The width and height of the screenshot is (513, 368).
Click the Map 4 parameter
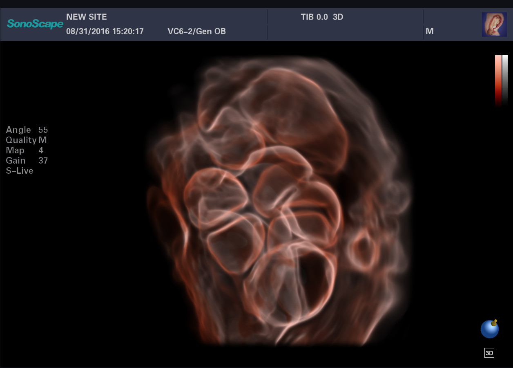click(24, 150)
